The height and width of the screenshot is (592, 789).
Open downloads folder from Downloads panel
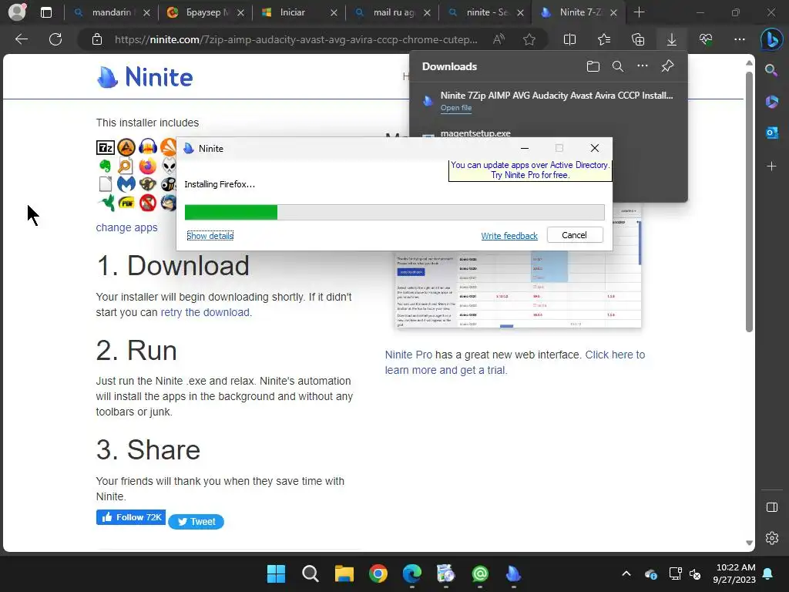[593, 66]
